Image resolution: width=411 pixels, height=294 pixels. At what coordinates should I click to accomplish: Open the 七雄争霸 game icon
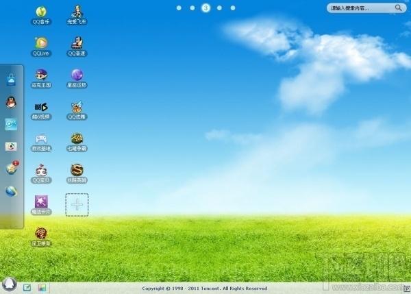[77, 138]
